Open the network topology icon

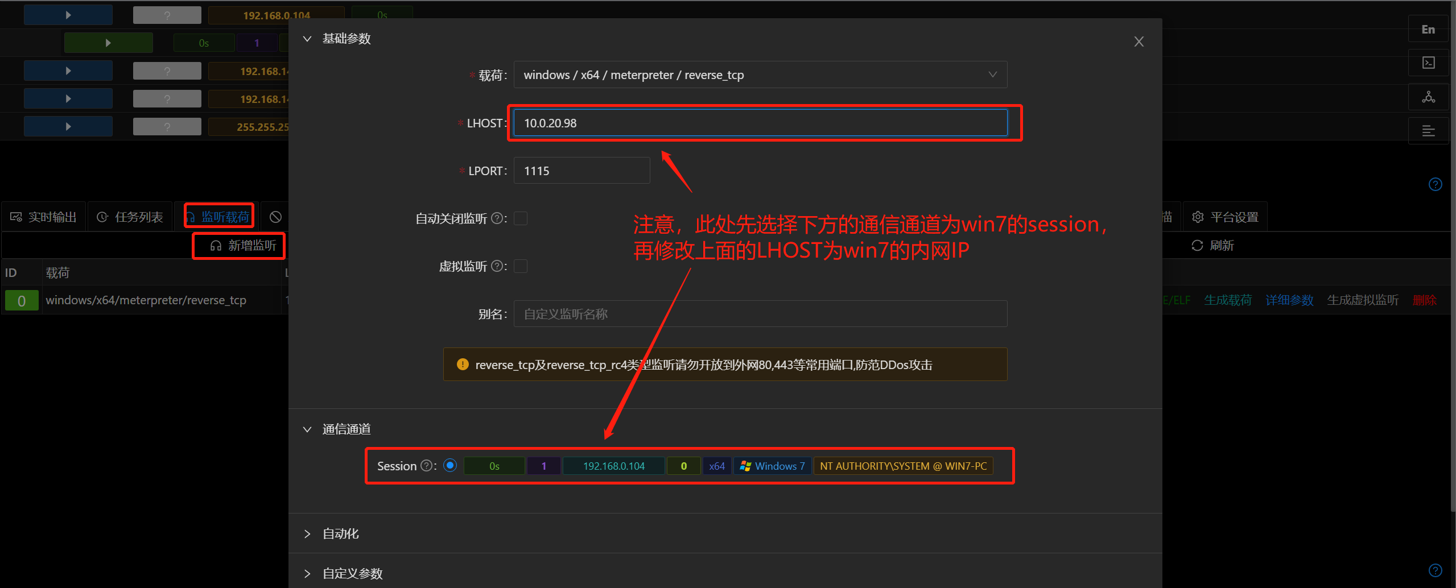click(x=1428, y=97)
